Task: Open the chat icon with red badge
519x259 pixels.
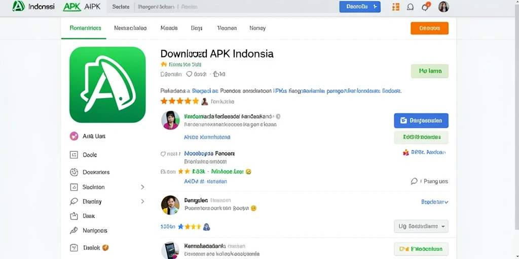Action: tap(426, 7)
